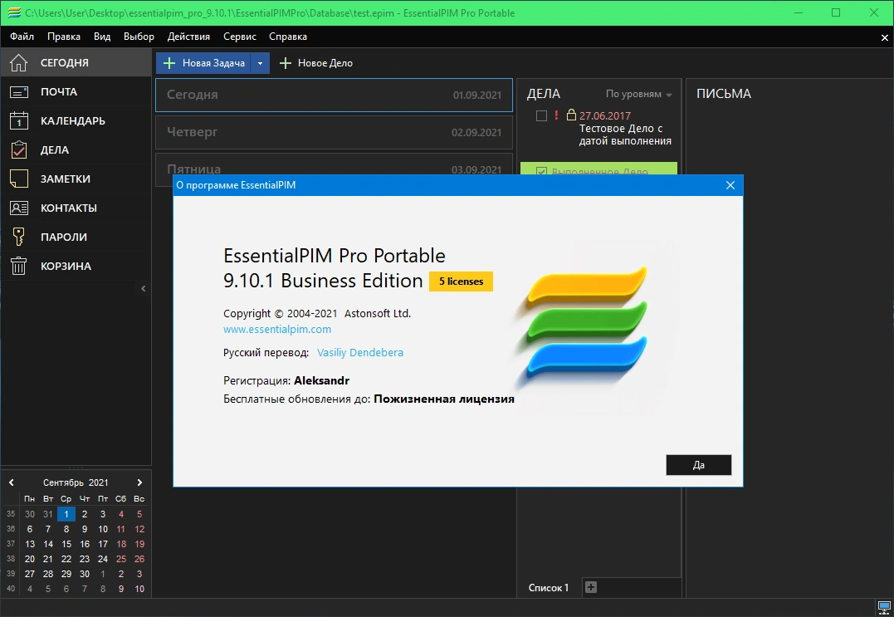Screen dimensions: 894x617
Task: Open the Contacts card icon (Контакты)
Action: tap(18, 208)
